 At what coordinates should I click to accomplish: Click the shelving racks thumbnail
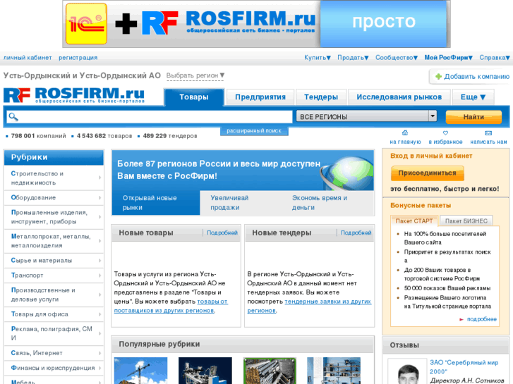(334, 371)
